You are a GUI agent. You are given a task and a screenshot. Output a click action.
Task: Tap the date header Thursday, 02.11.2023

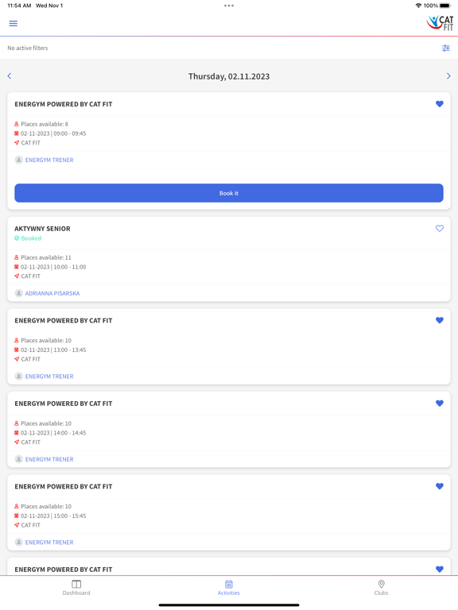[229, 76]
